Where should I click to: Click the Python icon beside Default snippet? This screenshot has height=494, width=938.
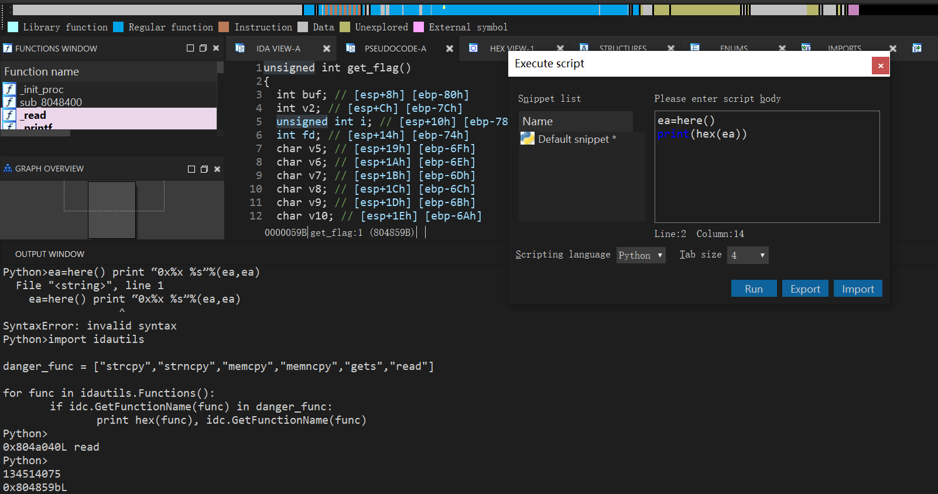[528, 139]
